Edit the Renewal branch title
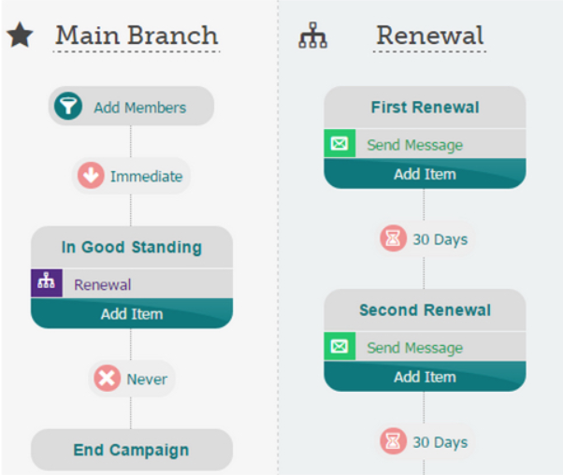The image size is (563, 475). point(430,36)
